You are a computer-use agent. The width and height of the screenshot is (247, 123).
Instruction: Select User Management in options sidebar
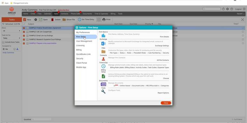[84, 41]
